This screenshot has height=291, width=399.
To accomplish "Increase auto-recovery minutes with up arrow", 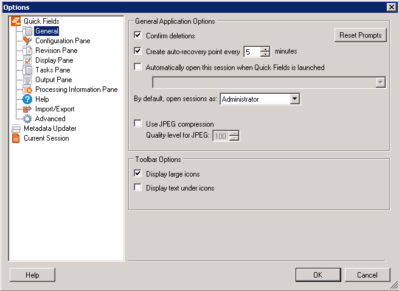I will click(x=265, y=49).
